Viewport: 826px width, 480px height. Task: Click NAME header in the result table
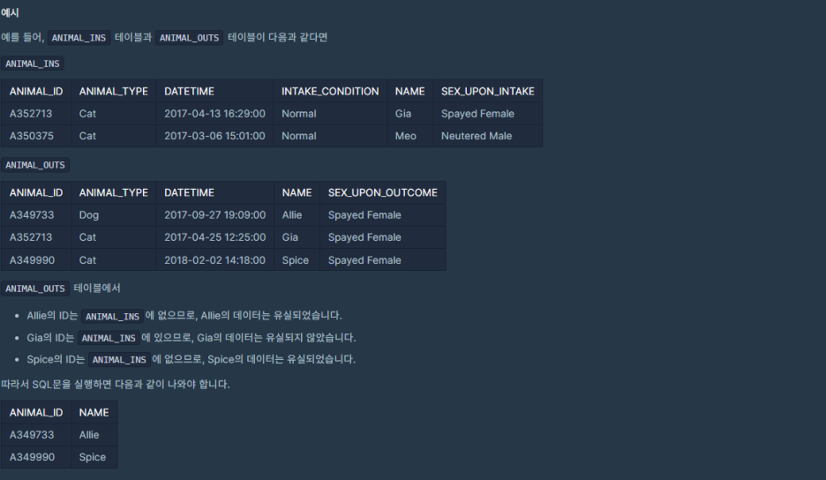pyautogui.click(x=94, y=413)
